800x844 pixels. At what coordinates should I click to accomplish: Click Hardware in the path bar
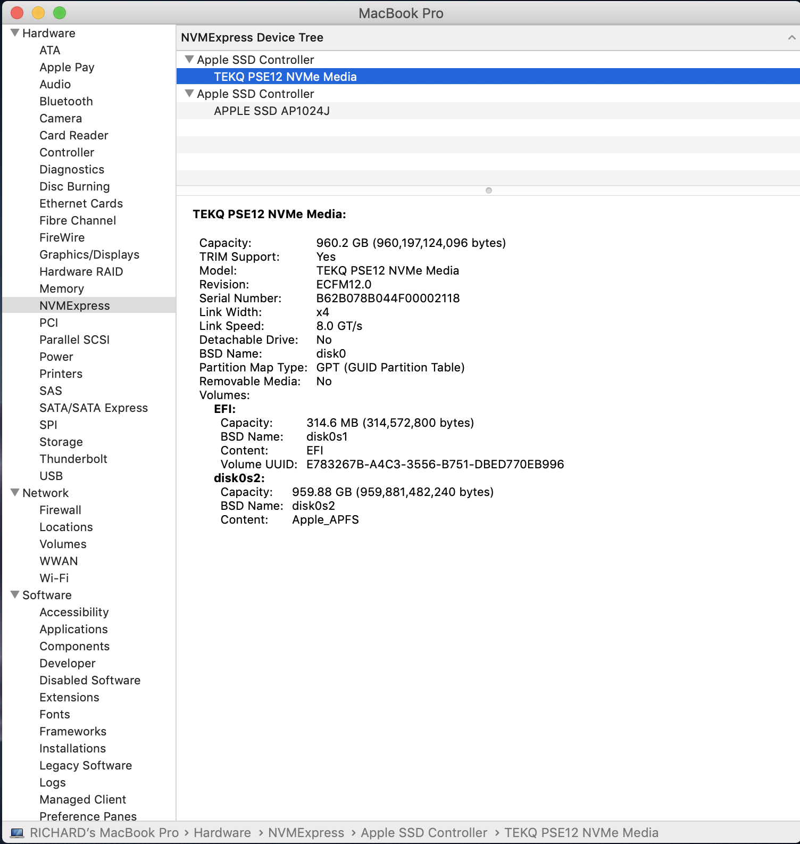coord(222,833)
